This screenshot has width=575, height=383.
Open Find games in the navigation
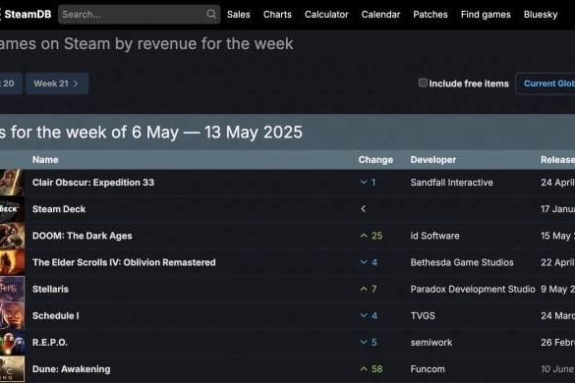(x=486, y=15)
